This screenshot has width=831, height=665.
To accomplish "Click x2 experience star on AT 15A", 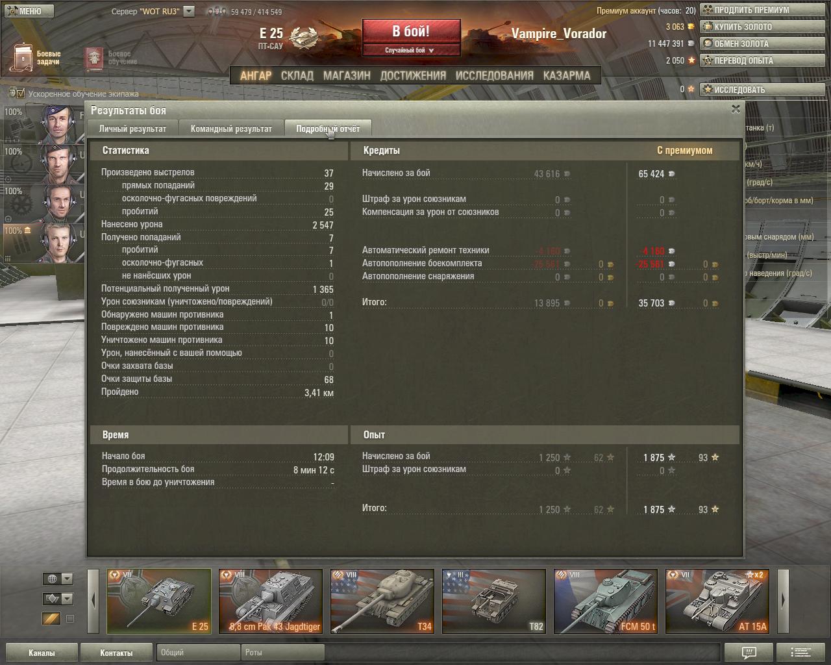I will [x=754, y=575].
